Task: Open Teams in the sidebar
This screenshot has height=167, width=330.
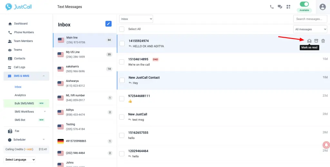Action: [x=18, y=50]
